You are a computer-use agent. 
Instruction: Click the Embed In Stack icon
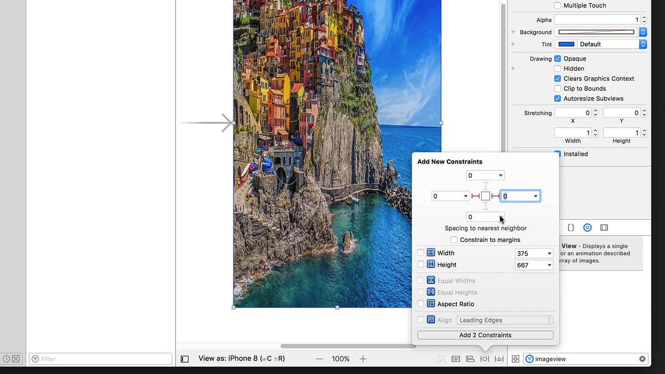(456, 359)
